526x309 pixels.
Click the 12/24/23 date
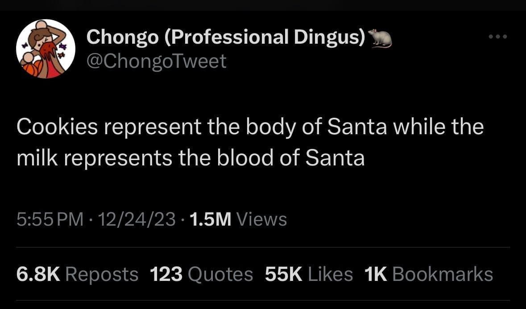[x=137, y=219]
